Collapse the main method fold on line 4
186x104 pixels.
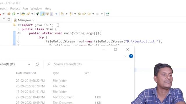[20, 33]
